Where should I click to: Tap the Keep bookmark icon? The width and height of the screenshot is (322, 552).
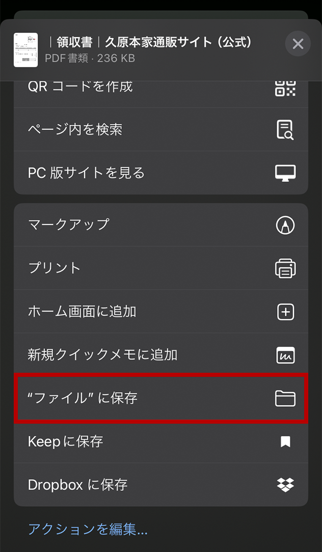point(285,441)
